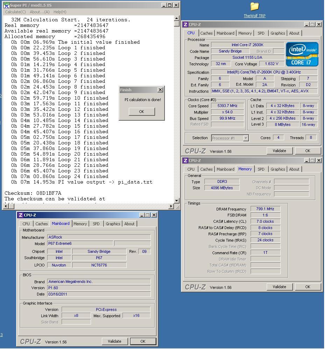This screenshot has width=336, height=349.
Task: Click Super PI horizontal scrollbar left arrow
Action: pos(6,206)
